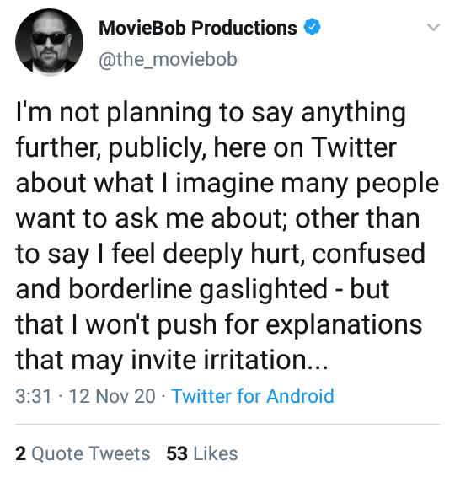The width and height of the screenshot is (455, 477).
Task: Click the blue verified checkmark badge
Action: 312,27
